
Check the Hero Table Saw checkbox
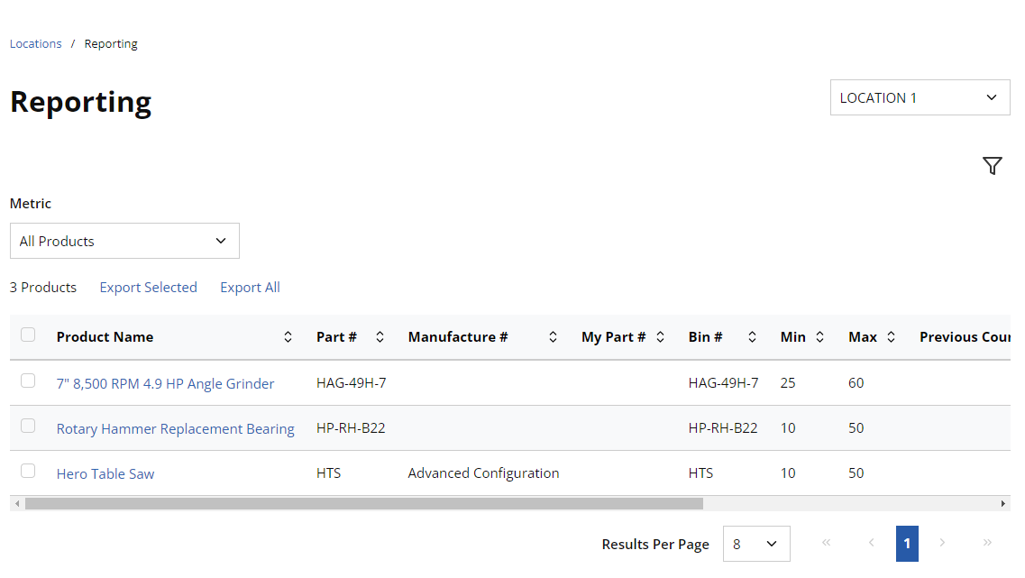pos(27,471)
